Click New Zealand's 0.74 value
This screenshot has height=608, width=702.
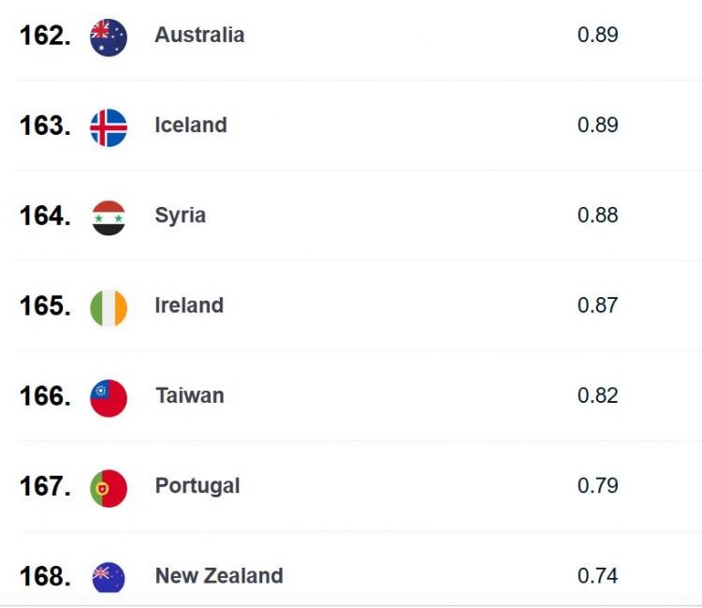pyautogui.click(x=598, y=576)
